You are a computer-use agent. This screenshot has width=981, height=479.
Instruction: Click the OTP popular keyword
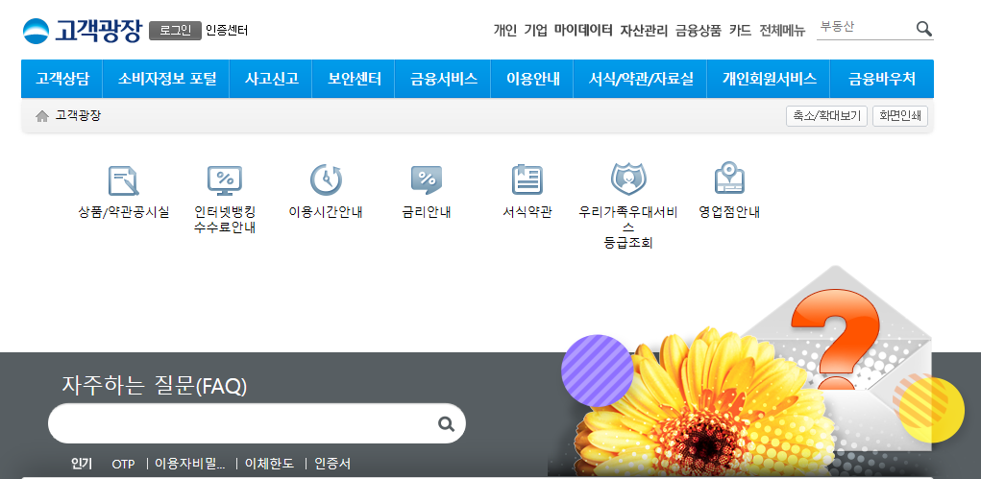click(123, 464)
